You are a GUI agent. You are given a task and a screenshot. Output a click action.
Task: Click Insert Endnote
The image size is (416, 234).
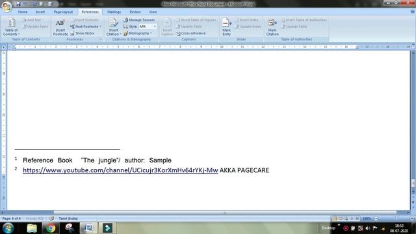pos(84,20)
